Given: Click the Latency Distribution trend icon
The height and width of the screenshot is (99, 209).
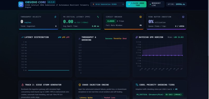Looking at the screenshot, I should pyautogui.click(x=22, y=37).
